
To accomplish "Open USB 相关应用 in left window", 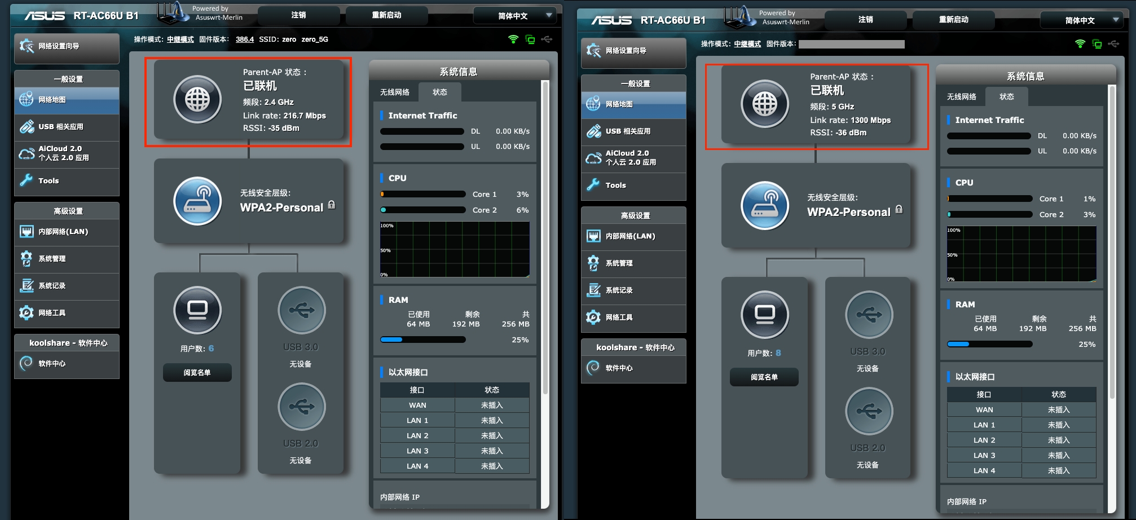I will click(67, 127).
